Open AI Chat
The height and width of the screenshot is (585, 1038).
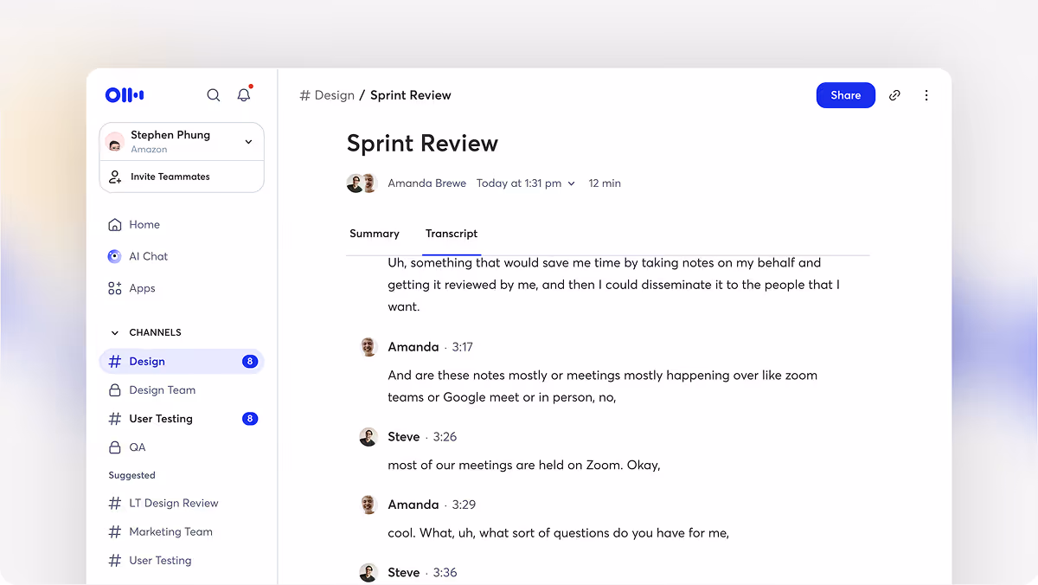pyautogui.click(x=149, y=256)
